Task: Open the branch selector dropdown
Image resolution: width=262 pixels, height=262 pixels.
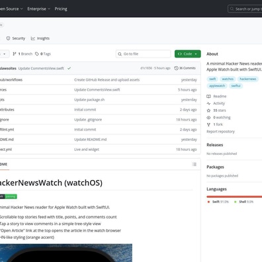Action: pos(5,54)
